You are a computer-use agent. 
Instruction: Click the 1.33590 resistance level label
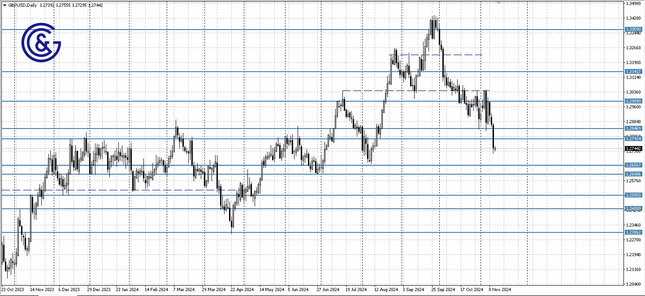[633, 29]
